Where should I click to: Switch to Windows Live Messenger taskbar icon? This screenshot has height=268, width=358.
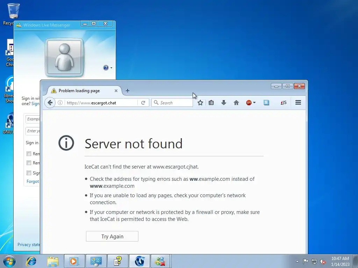click(160, 261)
